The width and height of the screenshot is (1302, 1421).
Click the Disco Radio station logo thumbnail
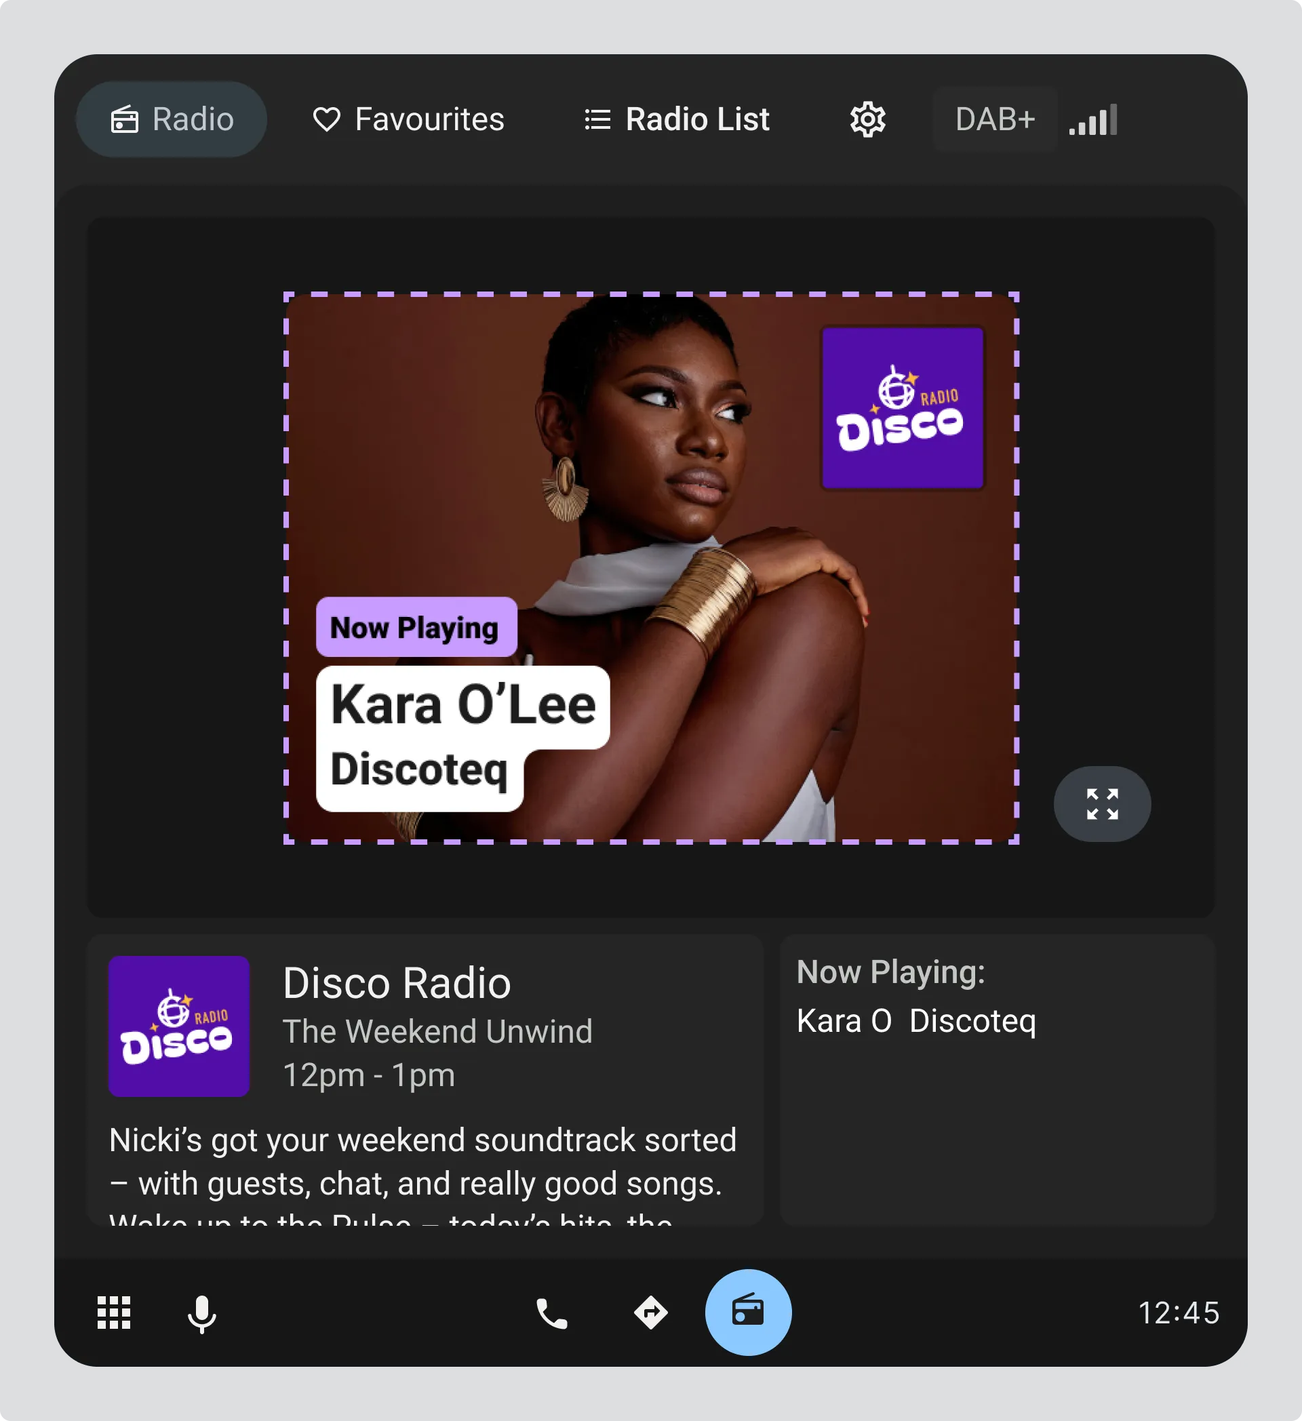coord(179,1026)
